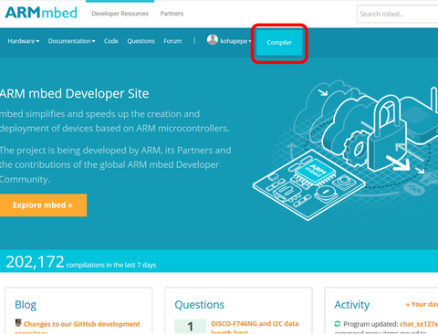Click the 202,172 compilations counter

[81, 262]
